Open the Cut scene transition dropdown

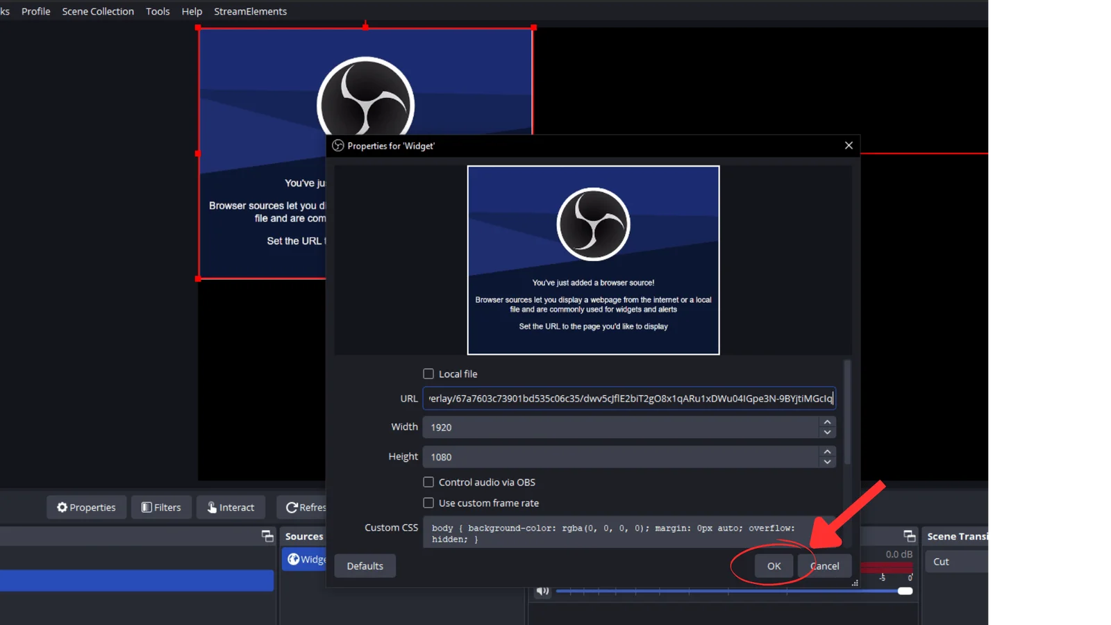tap(958, 562)
